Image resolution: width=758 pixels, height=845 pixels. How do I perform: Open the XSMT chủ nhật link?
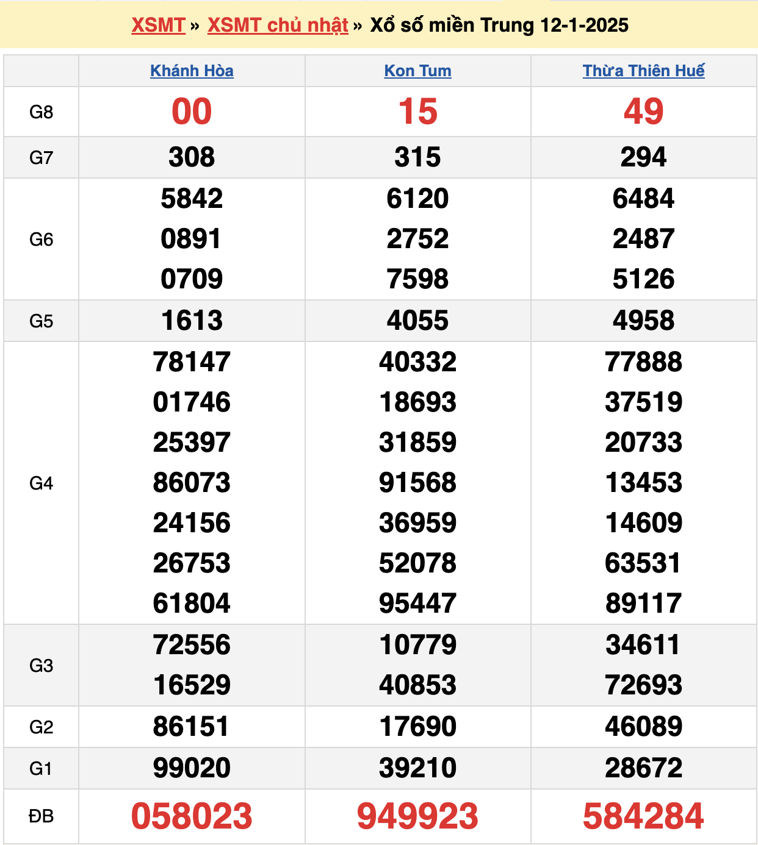pos(278,25)
